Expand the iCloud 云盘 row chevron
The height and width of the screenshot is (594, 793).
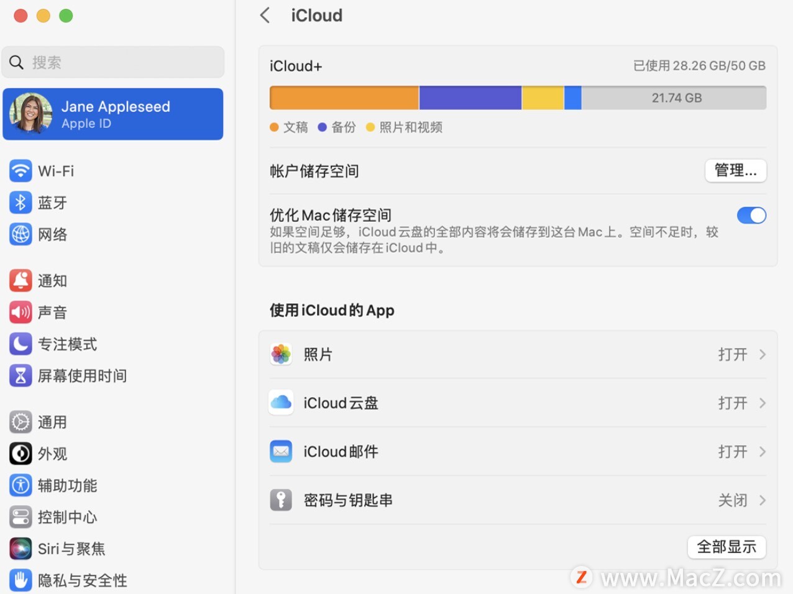763,403
